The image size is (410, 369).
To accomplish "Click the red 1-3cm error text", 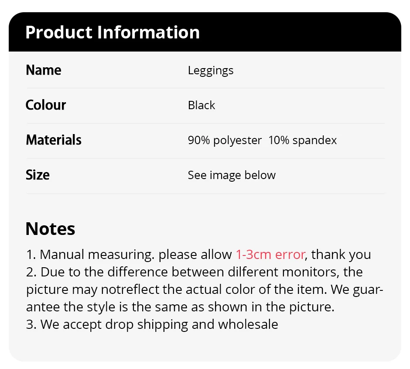I will pos(270,255).
